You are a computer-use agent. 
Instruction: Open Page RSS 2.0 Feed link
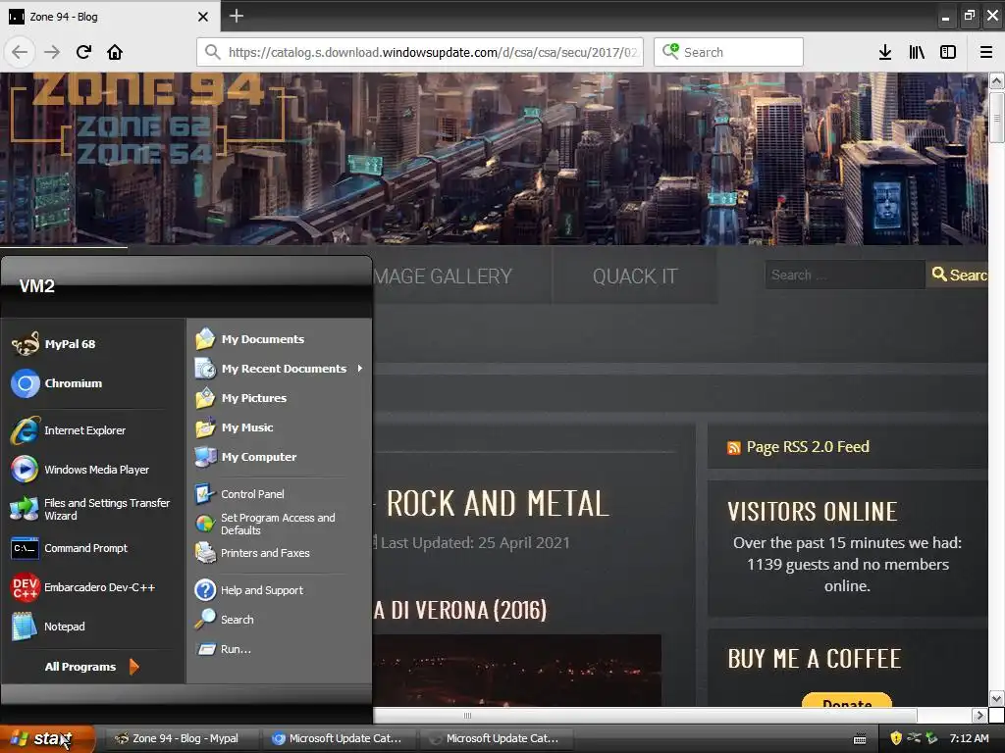808,447
